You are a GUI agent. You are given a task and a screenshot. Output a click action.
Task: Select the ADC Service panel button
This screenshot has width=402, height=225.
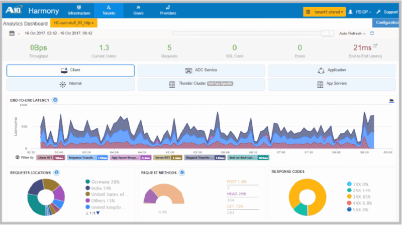tap(202, 70)
